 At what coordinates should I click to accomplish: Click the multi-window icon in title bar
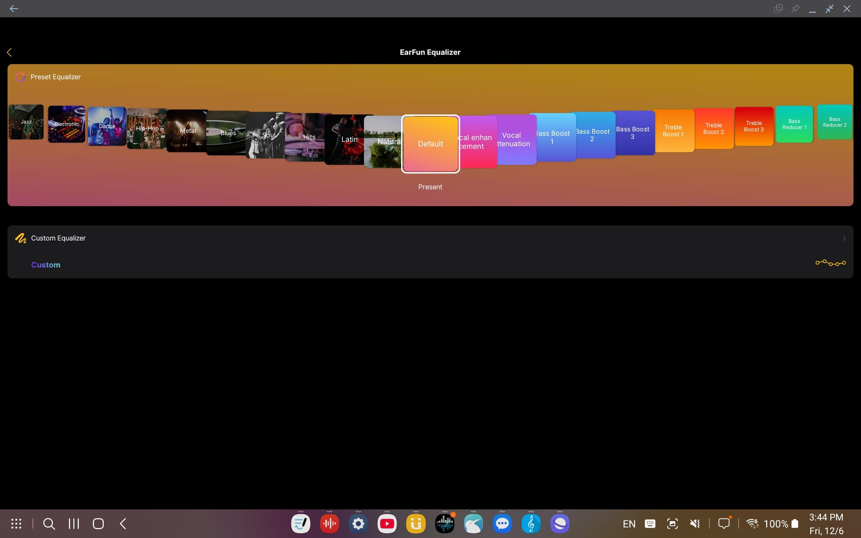point(778,9)
